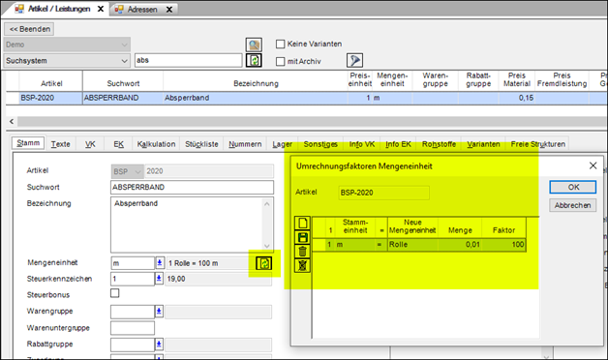Open the VK tab

click(x=90, y=144)
